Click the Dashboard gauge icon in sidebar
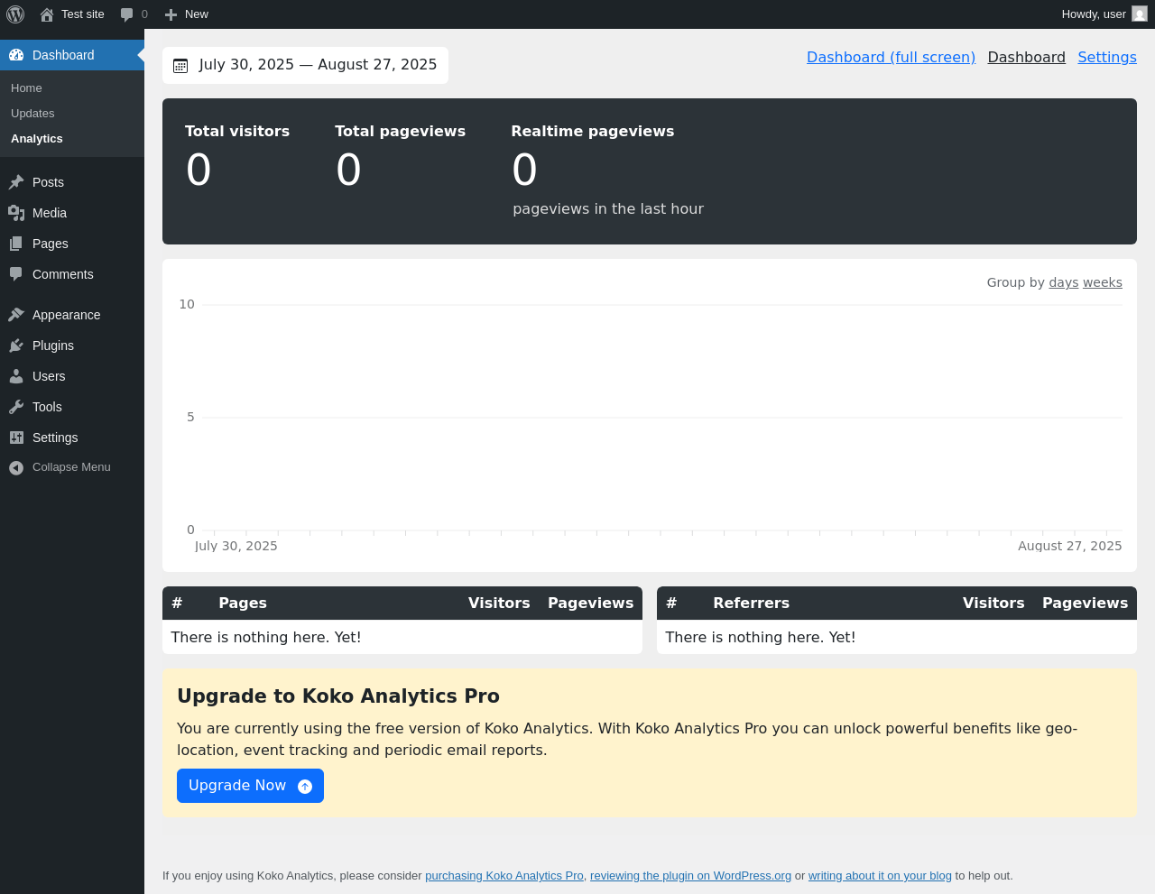Viewport: 1155px width, 894px height. (16, 55)
